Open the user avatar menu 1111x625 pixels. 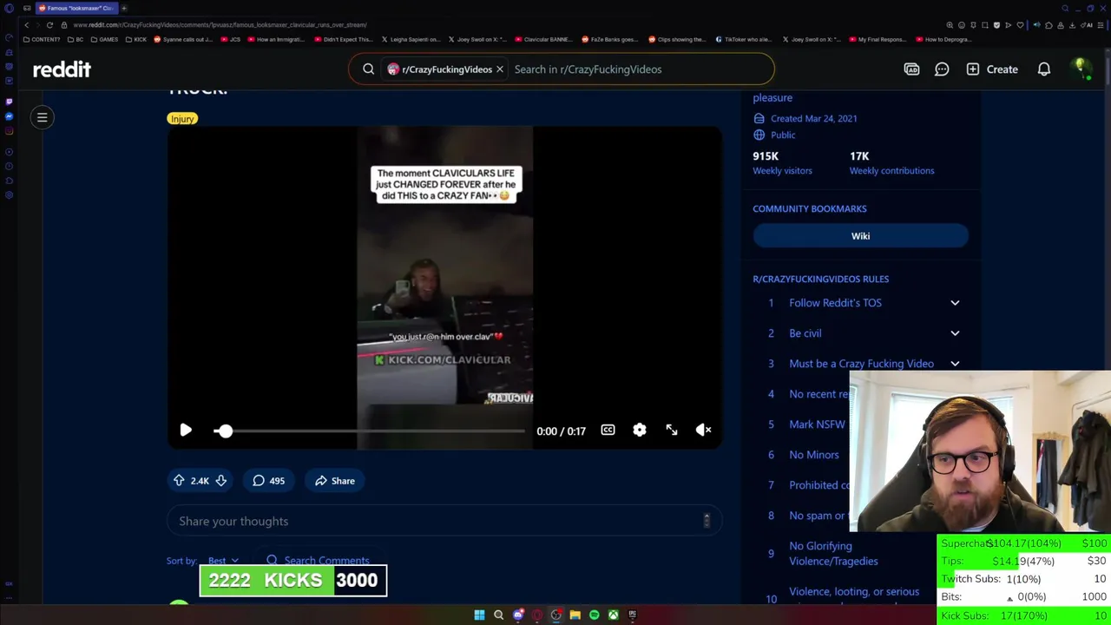(1081, 69)
